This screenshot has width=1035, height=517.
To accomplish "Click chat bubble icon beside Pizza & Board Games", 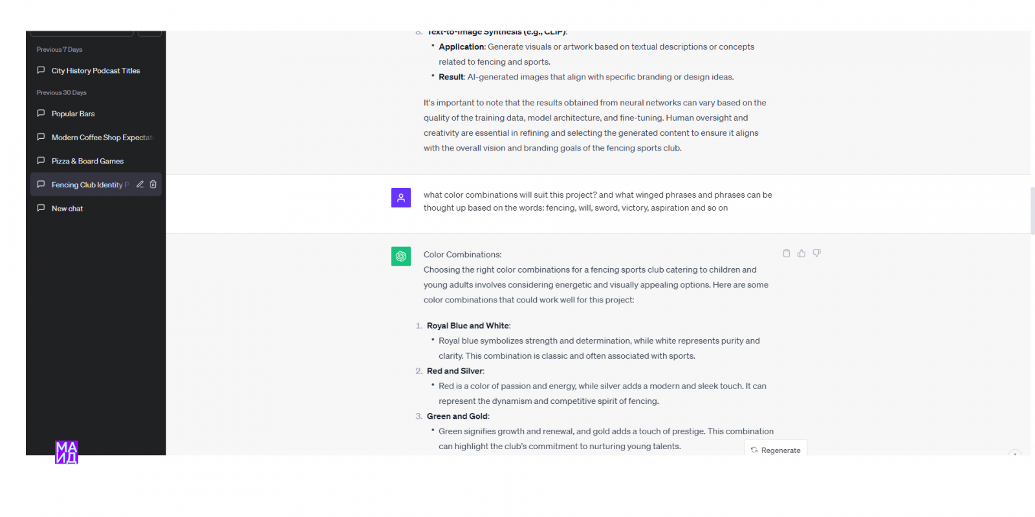I will pyautogui.click(x=41, y=161).
